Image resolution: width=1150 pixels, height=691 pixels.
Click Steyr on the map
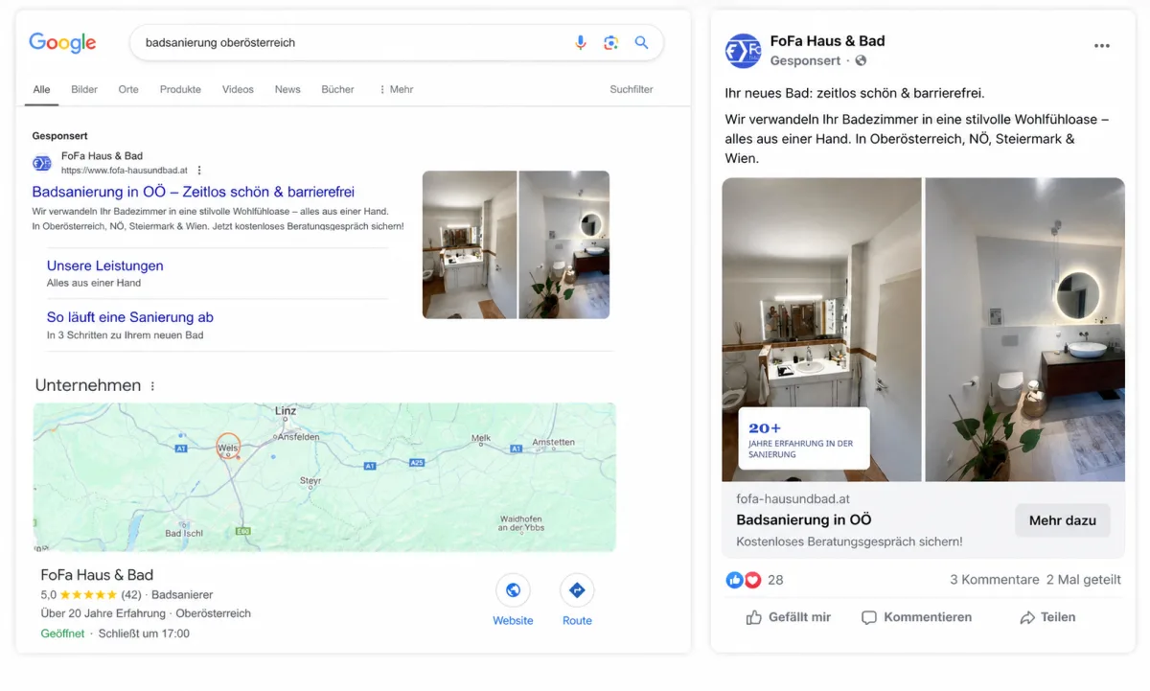click(x=310, y=481)
